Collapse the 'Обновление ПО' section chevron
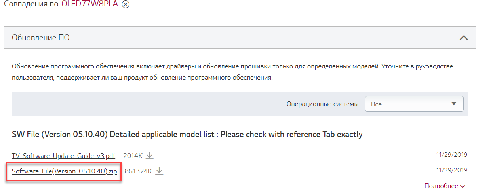Image resolution: width=495 pixels, height=188 pixels. 463,38
